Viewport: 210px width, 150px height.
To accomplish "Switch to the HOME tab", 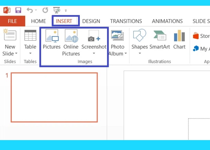I will [x=38, y=21].
